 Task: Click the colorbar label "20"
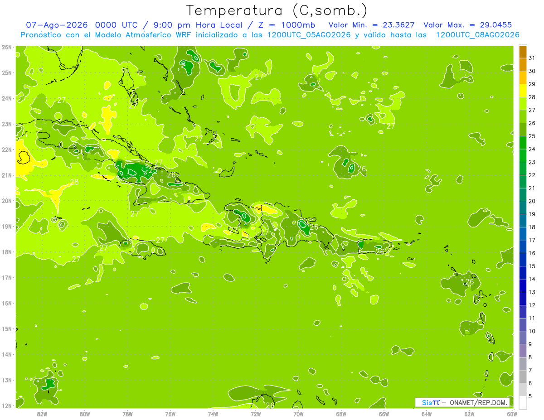532,201
